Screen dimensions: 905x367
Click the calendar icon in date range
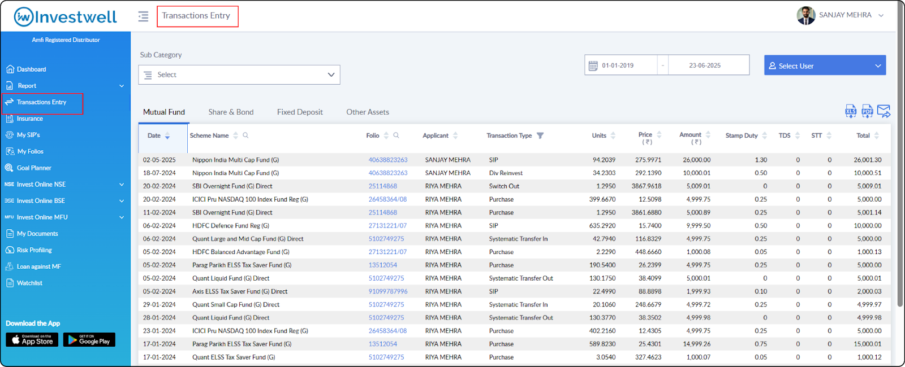[593, 65]
